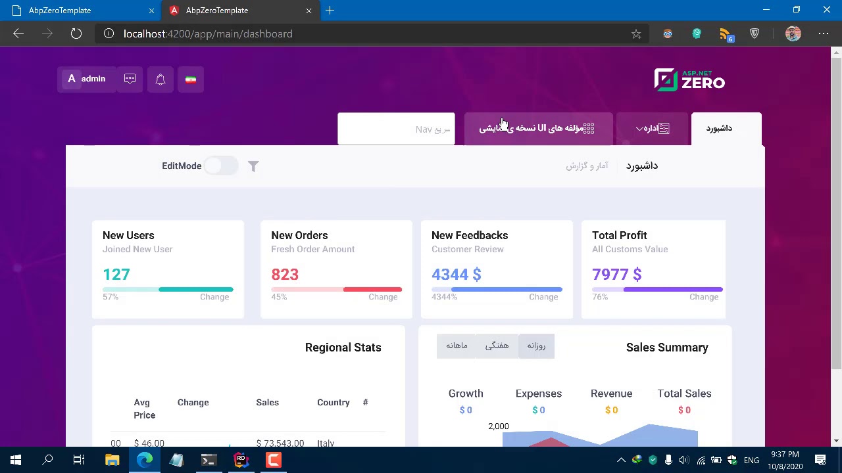Expand the اداره menu dropdown
Image resolution: width=842 pixels, height=473 pixels.
653,128
